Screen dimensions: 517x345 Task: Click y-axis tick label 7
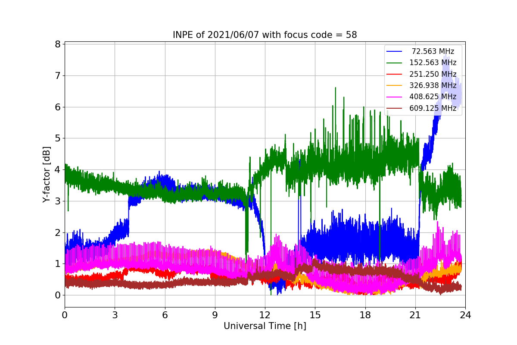[58, 76]
